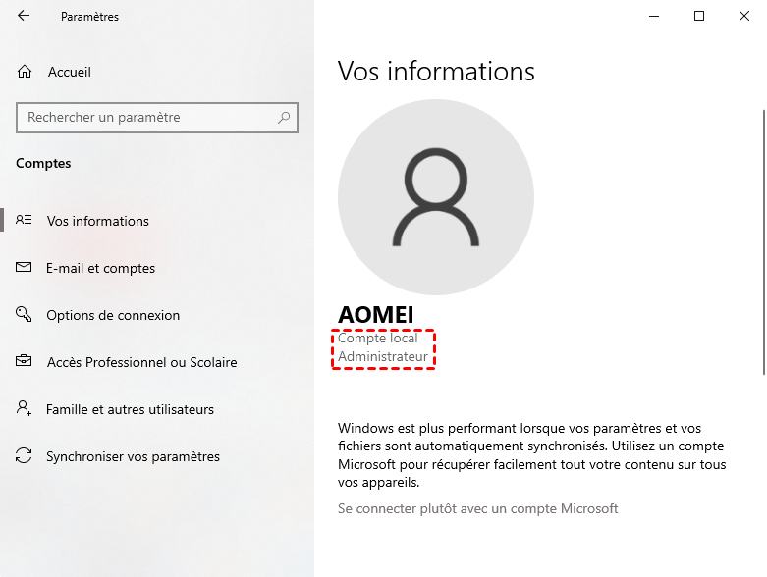Open Famille et autres utilisateurs text label
Image resolution: width=767 pixels, height=577 pixels.
click(130, 409)
